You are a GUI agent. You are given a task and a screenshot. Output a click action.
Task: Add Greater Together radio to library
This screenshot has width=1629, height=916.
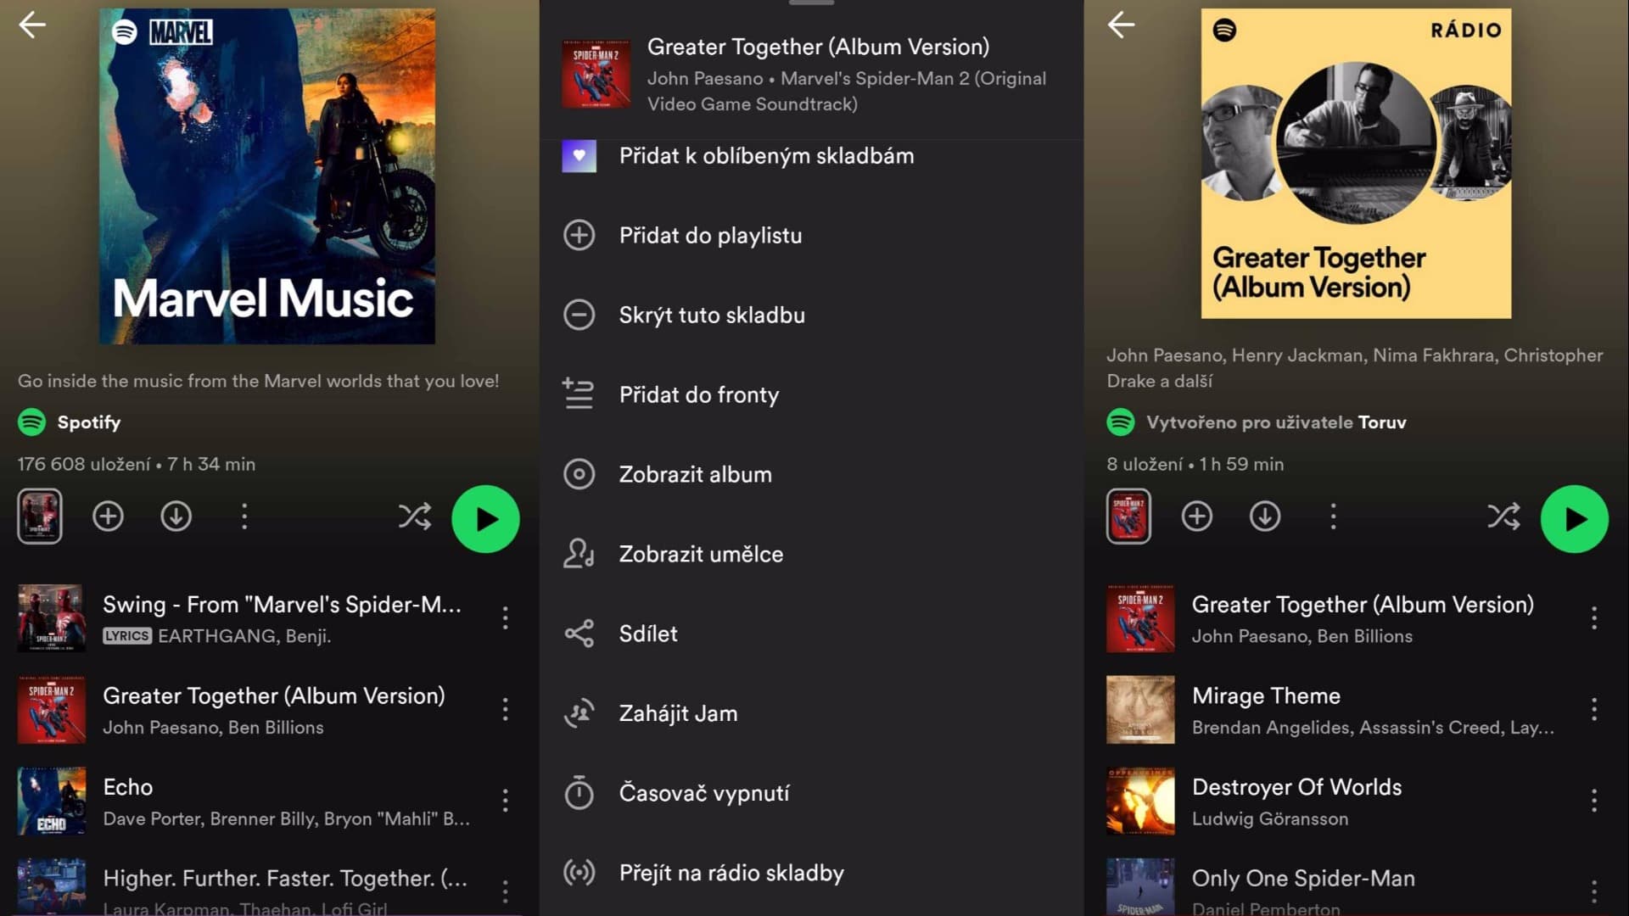coord(1196,516)
